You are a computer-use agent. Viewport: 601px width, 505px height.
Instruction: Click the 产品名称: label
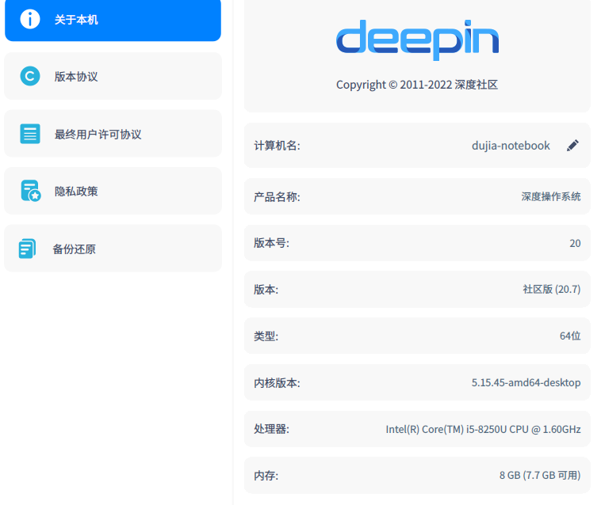(x=277, y=197)
